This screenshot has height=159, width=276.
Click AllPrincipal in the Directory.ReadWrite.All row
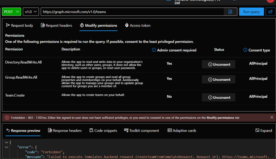pyautogui.click(x=258, y=64)
